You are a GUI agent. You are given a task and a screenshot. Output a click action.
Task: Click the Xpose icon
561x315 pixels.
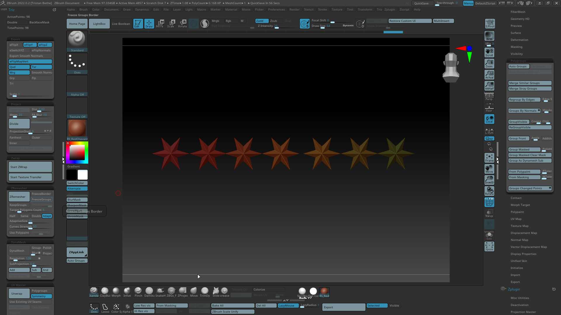pyautogui.click(x=489, y=246)
